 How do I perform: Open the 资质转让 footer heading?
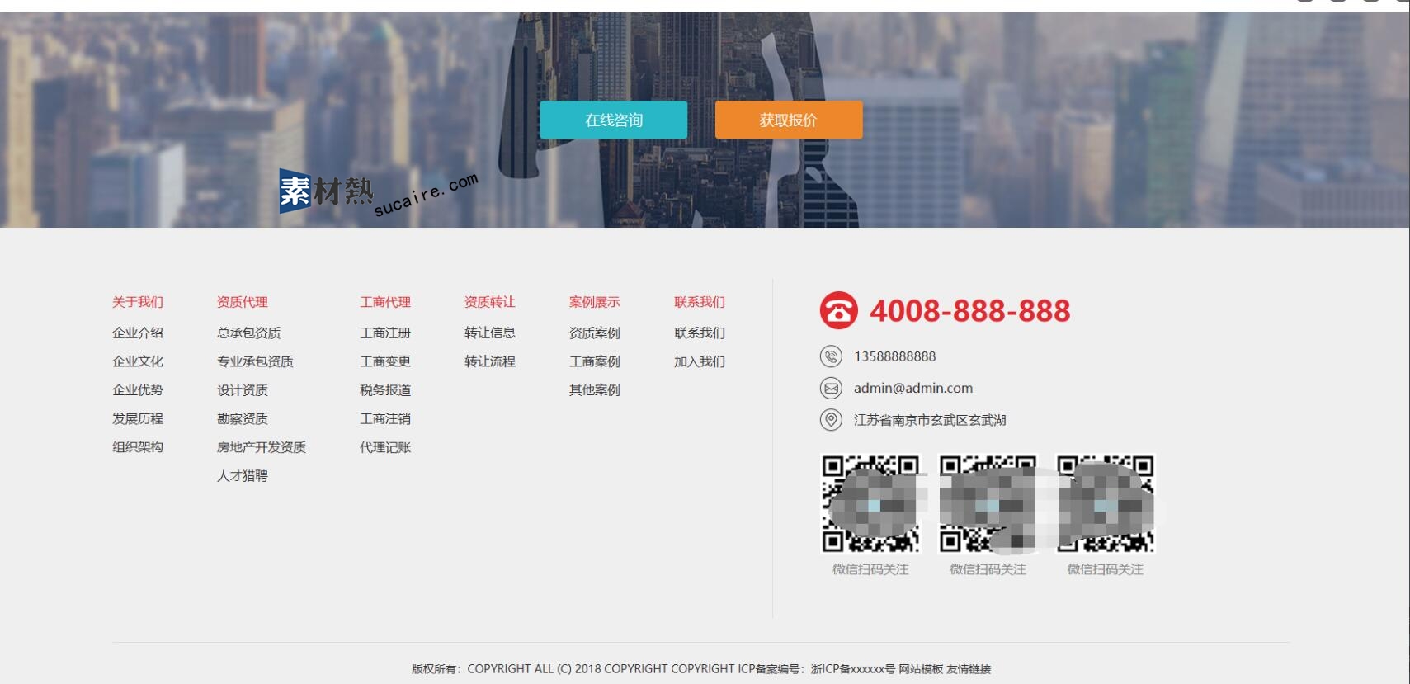click(x=490, y=302)
